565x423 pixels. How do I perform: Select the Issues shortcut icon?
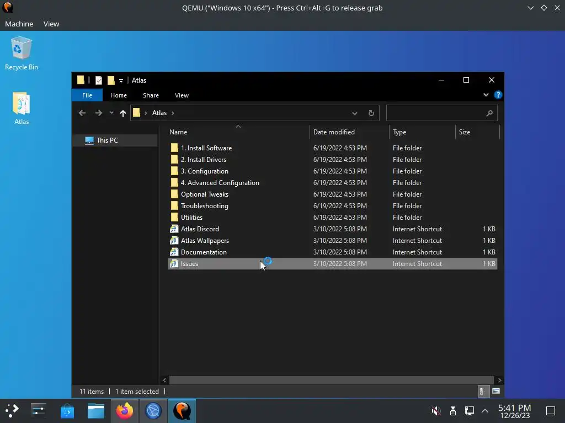click(174, 264)
